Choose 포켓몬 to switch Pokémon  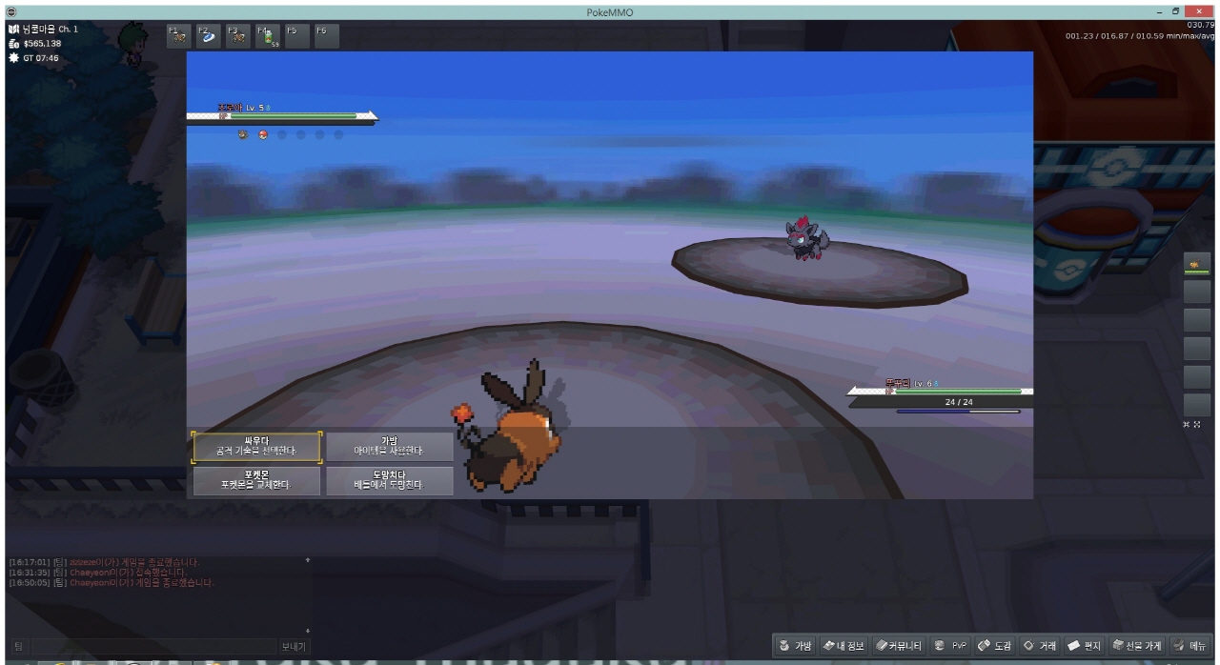tap(256, 480)
